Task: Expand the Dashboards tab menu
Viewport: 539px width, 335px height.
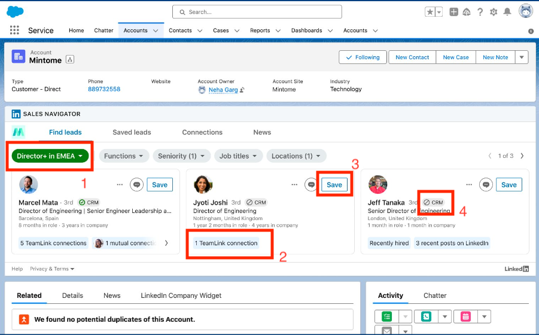Action: pos(330,31)
